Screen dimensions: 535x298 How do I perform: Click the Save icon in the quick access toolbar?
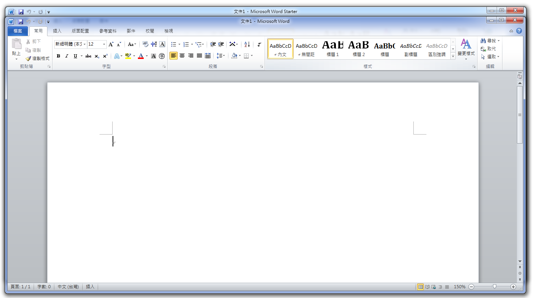pyautogui.click(x=21, y=21)
